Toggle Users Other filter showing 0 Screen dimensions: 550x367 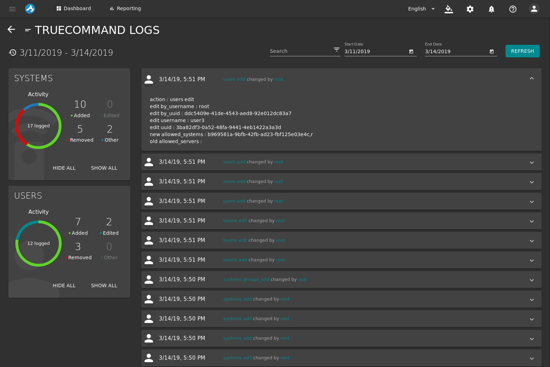coord(109,251)
